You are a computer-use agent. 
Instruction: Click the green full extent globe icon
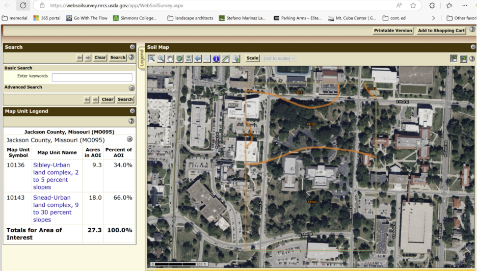179,59
